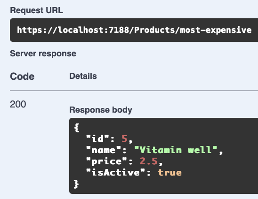
Task: Click the "isActive" key in JSON
Action: click(x=115, y=173)
